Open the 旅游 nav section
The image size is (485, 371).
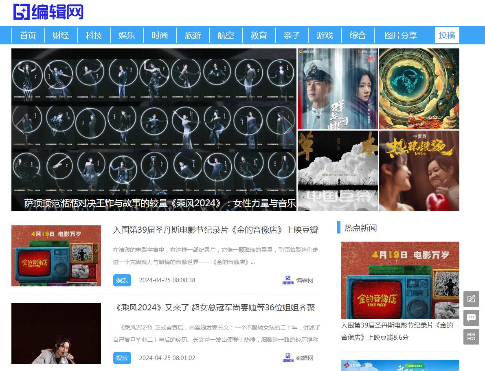(x=193, y=35)
